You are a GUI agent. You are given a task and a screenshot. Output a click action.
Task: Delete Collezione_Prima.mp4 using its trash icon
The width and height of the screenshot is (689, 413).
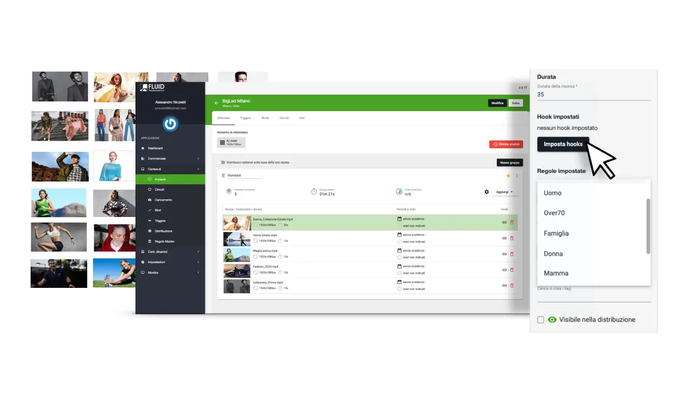click(512, 285)
